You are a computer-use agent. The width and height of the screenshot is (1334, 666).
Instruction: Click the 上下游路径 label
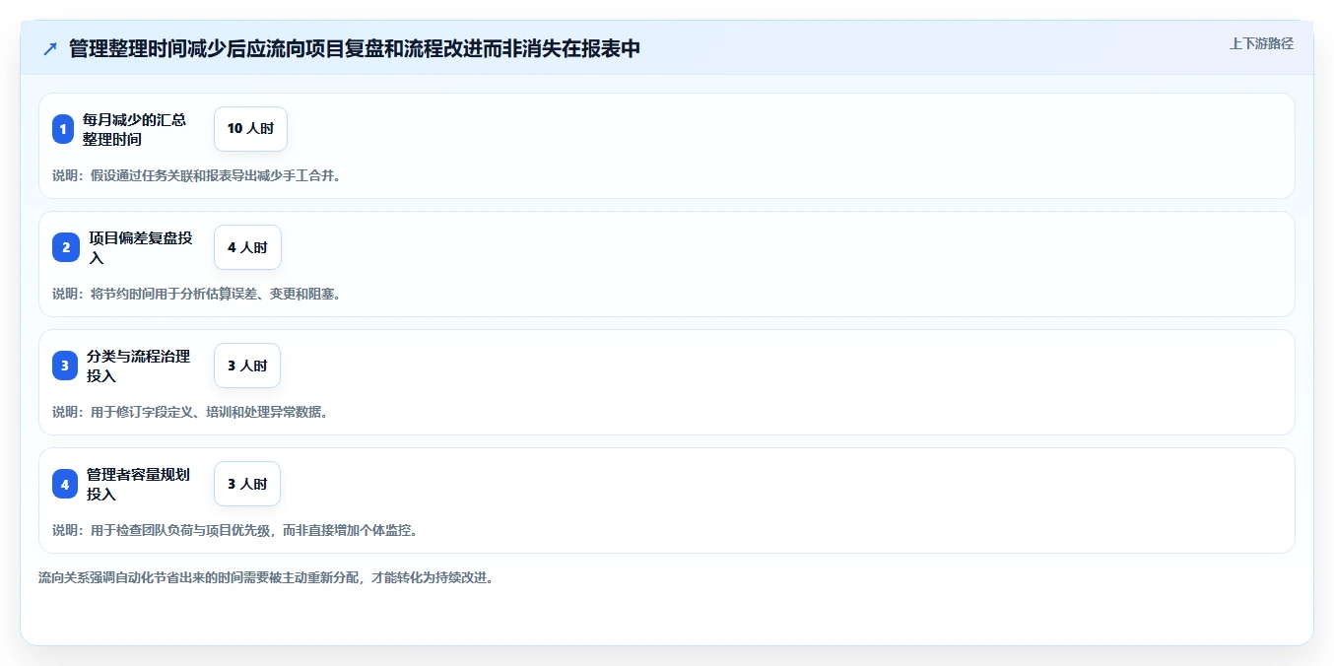click(1261, 43)
